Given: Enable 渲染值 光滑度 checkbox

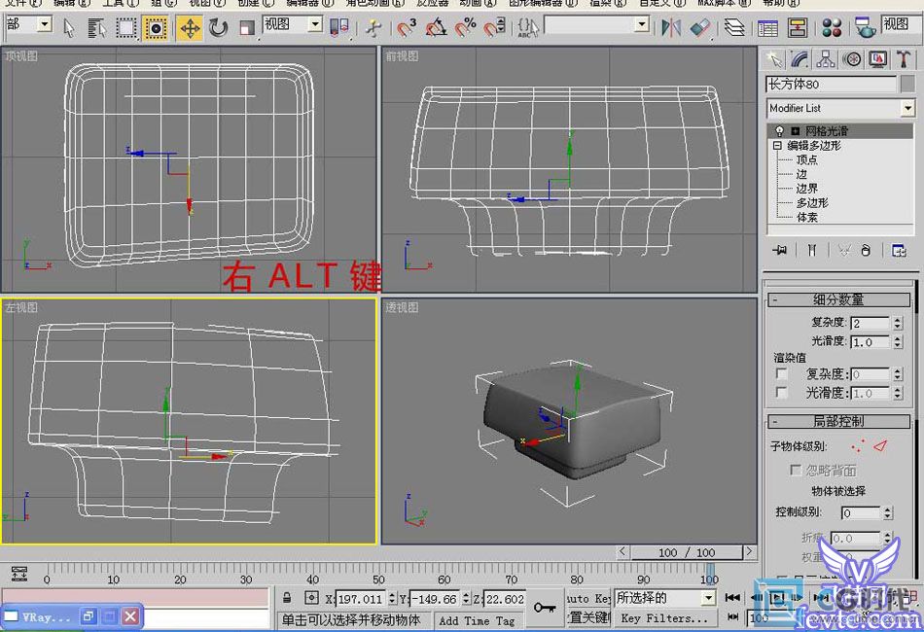Looking at the screenshot, I should [781, 392].
